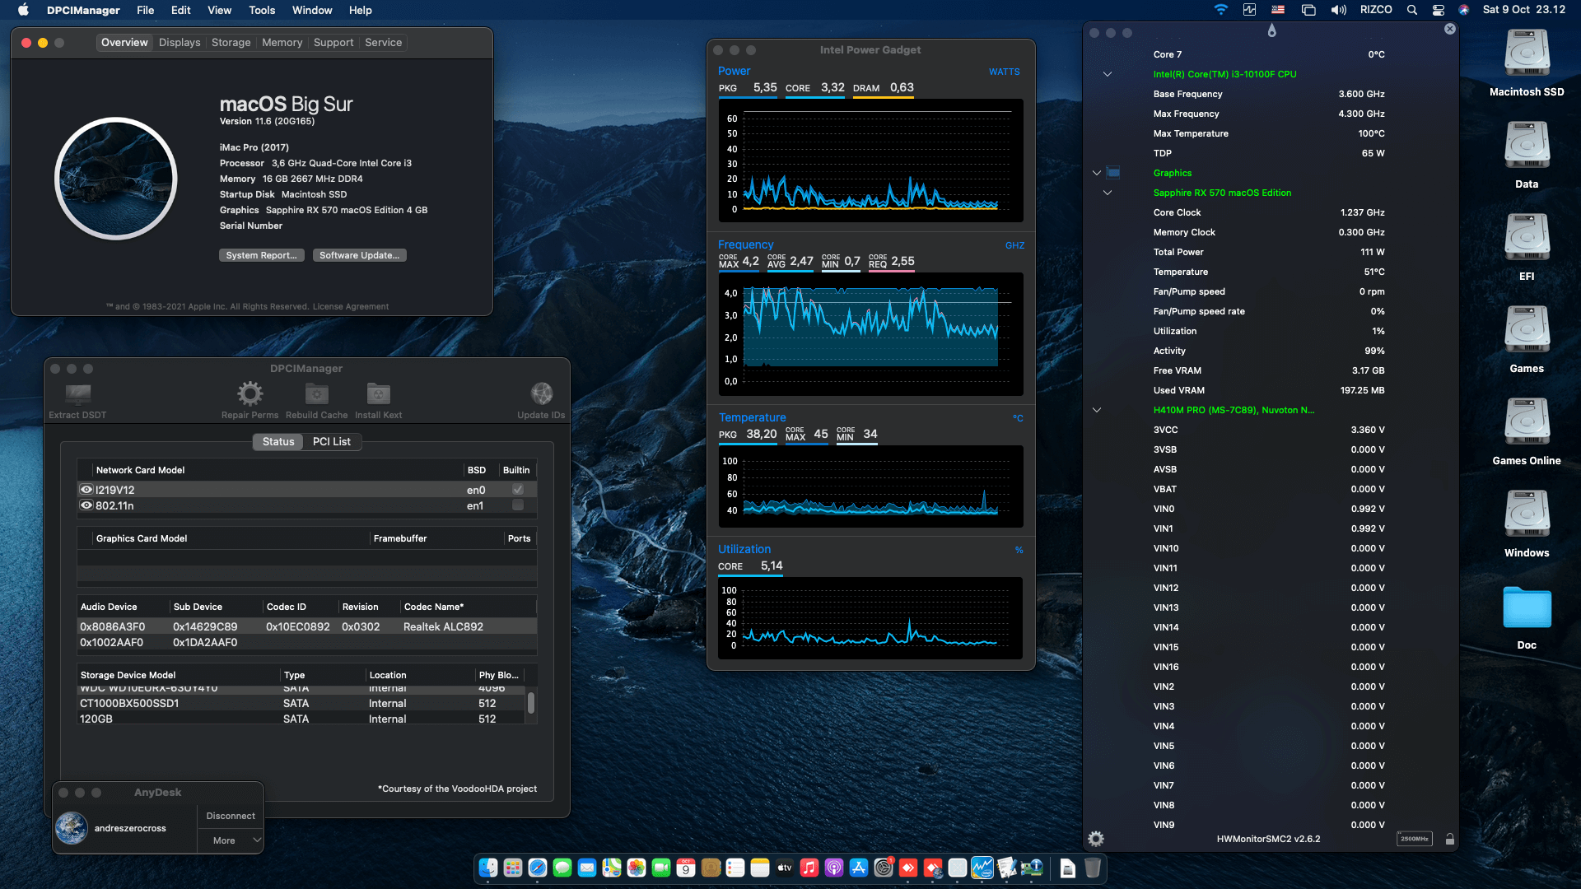Image resolution: width=1581 pixels, height=889 pixels.
Task: Select the CT1000BX500SSD1 storage row
Action: click(x=301, y=703)
